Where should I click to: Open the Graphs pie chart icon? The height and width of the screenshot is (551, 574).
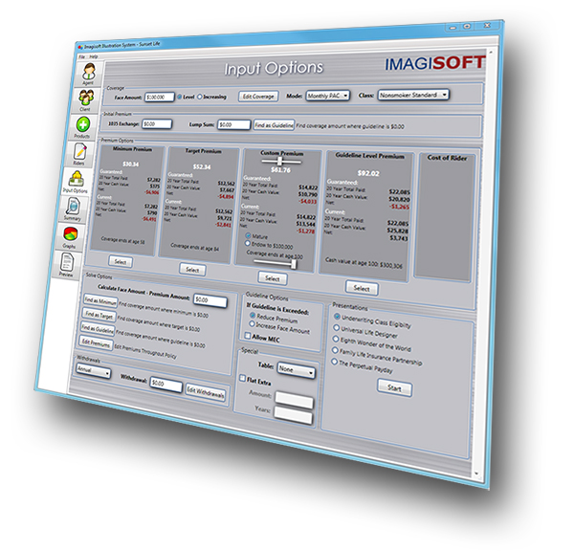[x=71, y=233]
